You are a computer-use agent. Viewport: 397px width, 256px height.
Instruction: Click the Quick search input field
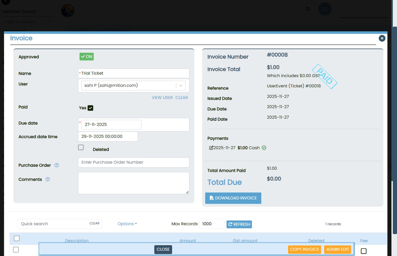(53, 224)
